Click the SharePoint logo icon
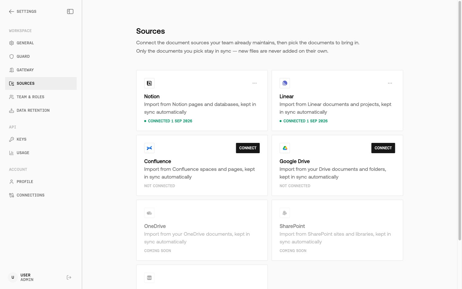Image resolution: width=462 pixels, height=289 pixels. coord(285,213)
